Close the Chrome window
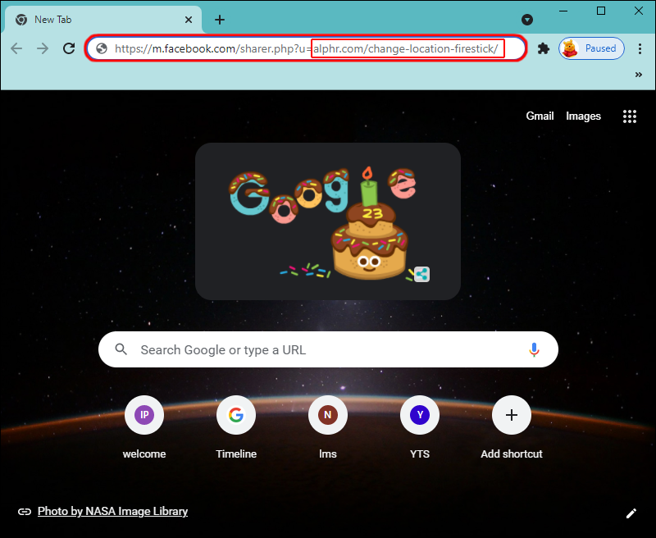This screenshot has height=538, width=656. (639, 11)
